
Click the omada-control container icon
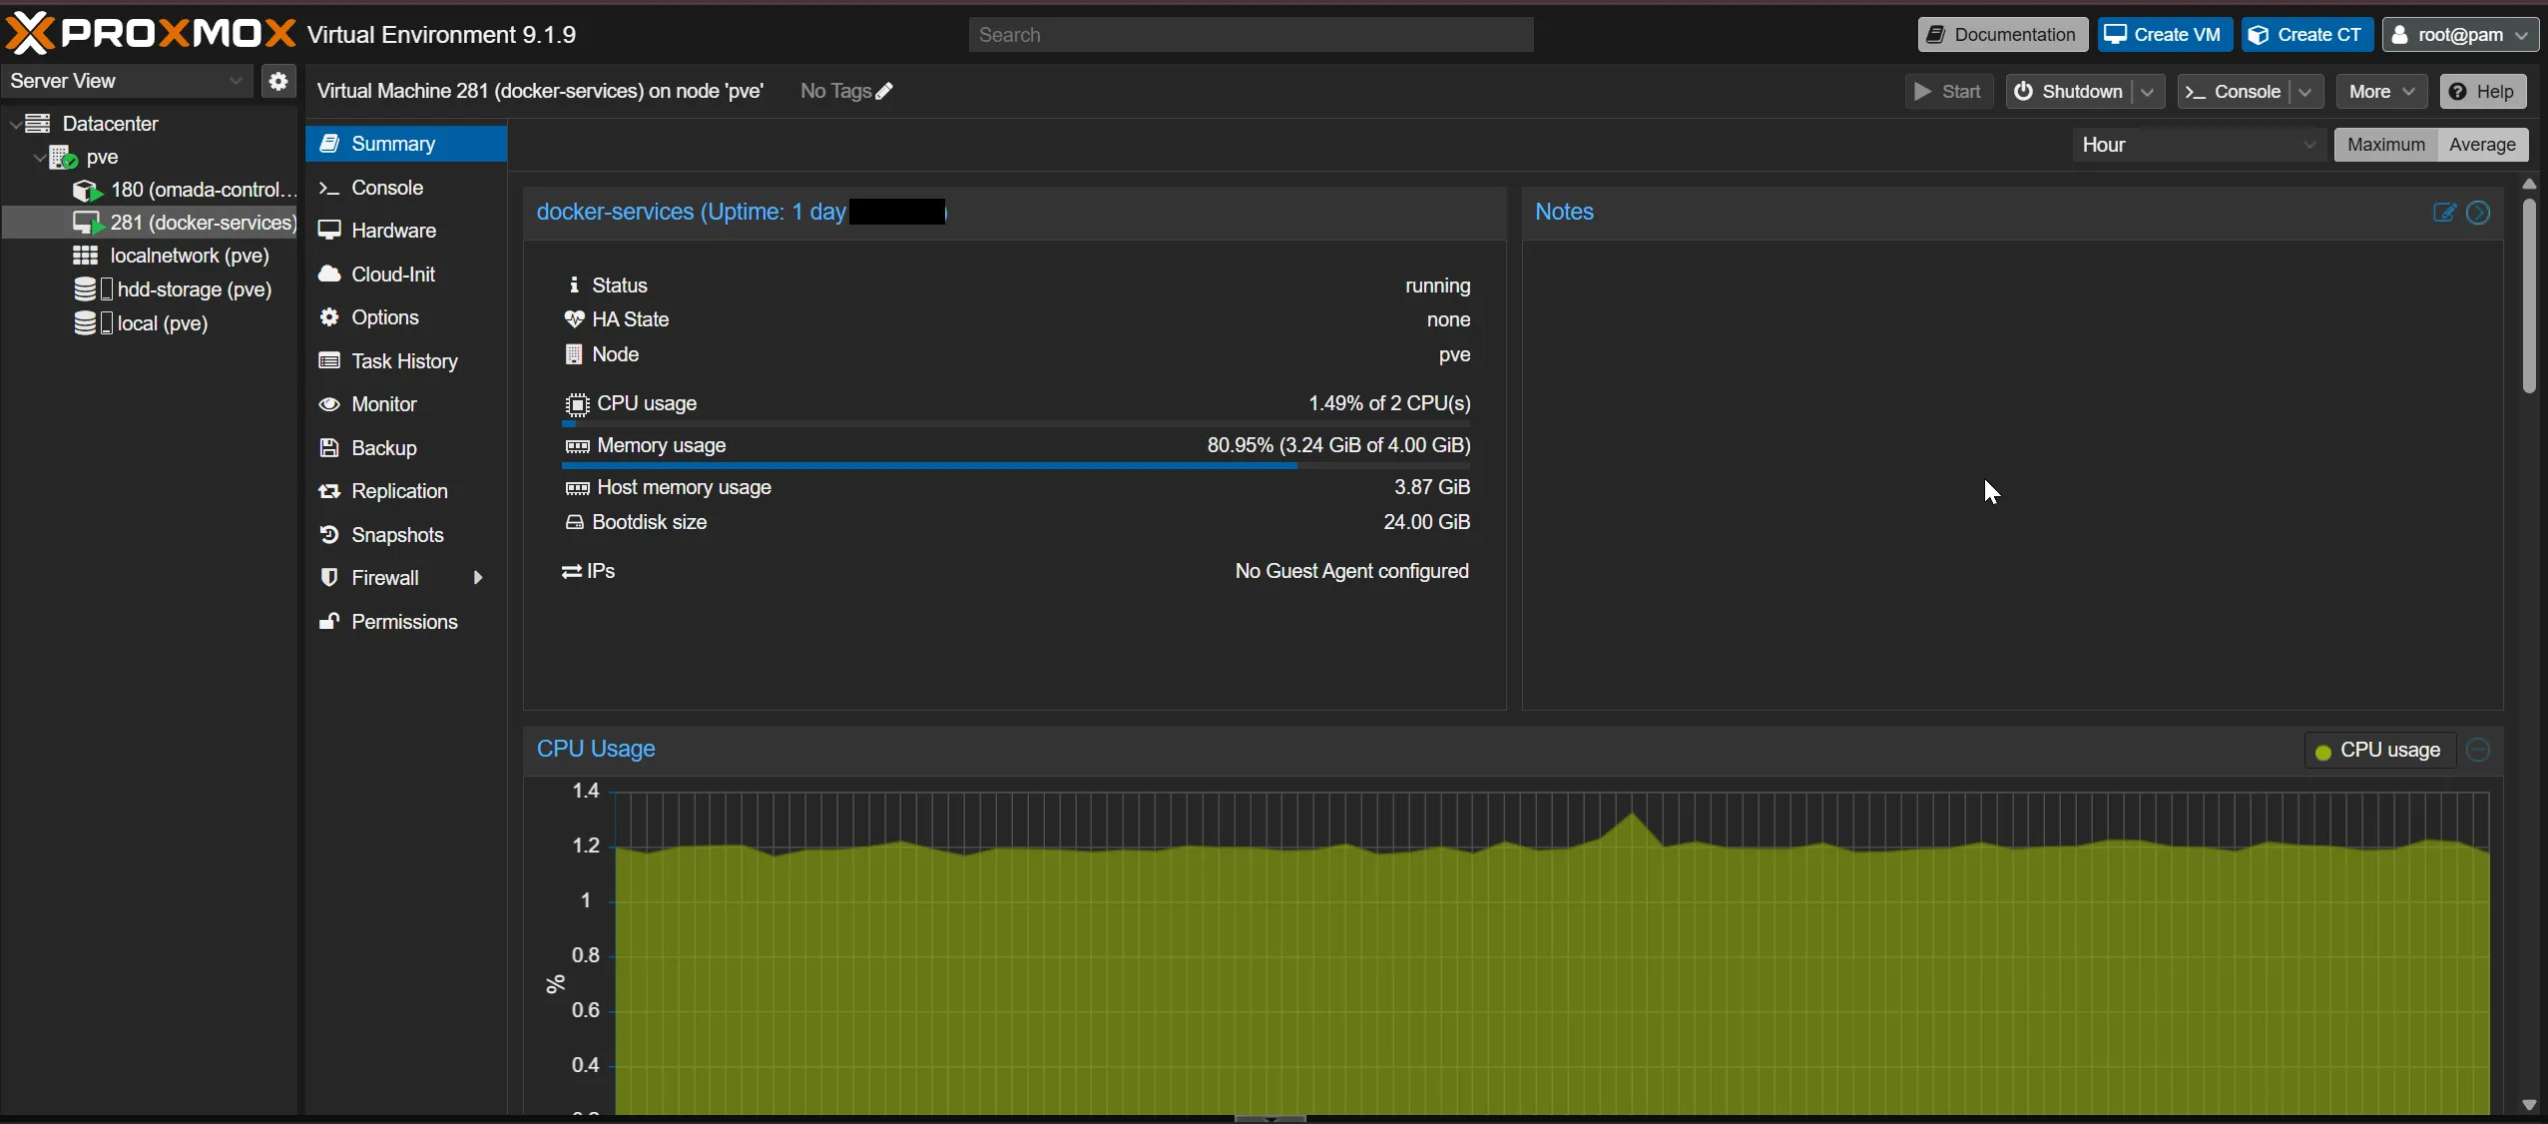(88, 190)
